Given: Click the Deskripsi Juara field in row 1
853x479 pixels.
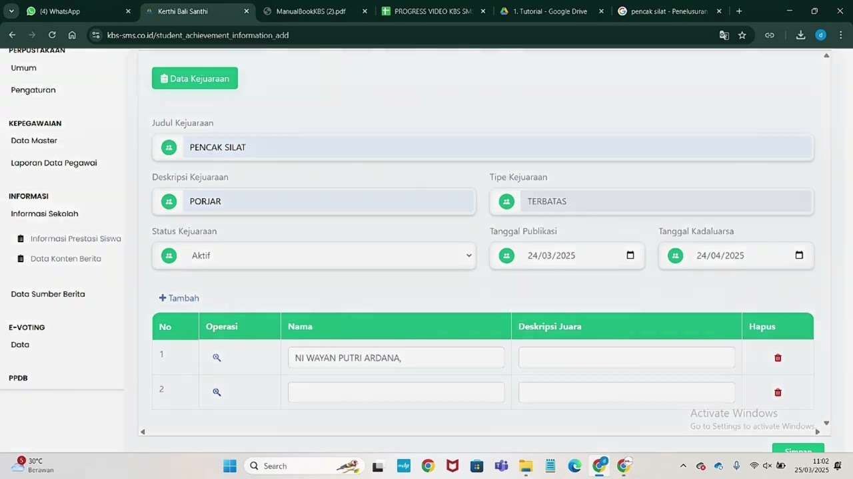Looking at the screenshot, I should [626, 357].
